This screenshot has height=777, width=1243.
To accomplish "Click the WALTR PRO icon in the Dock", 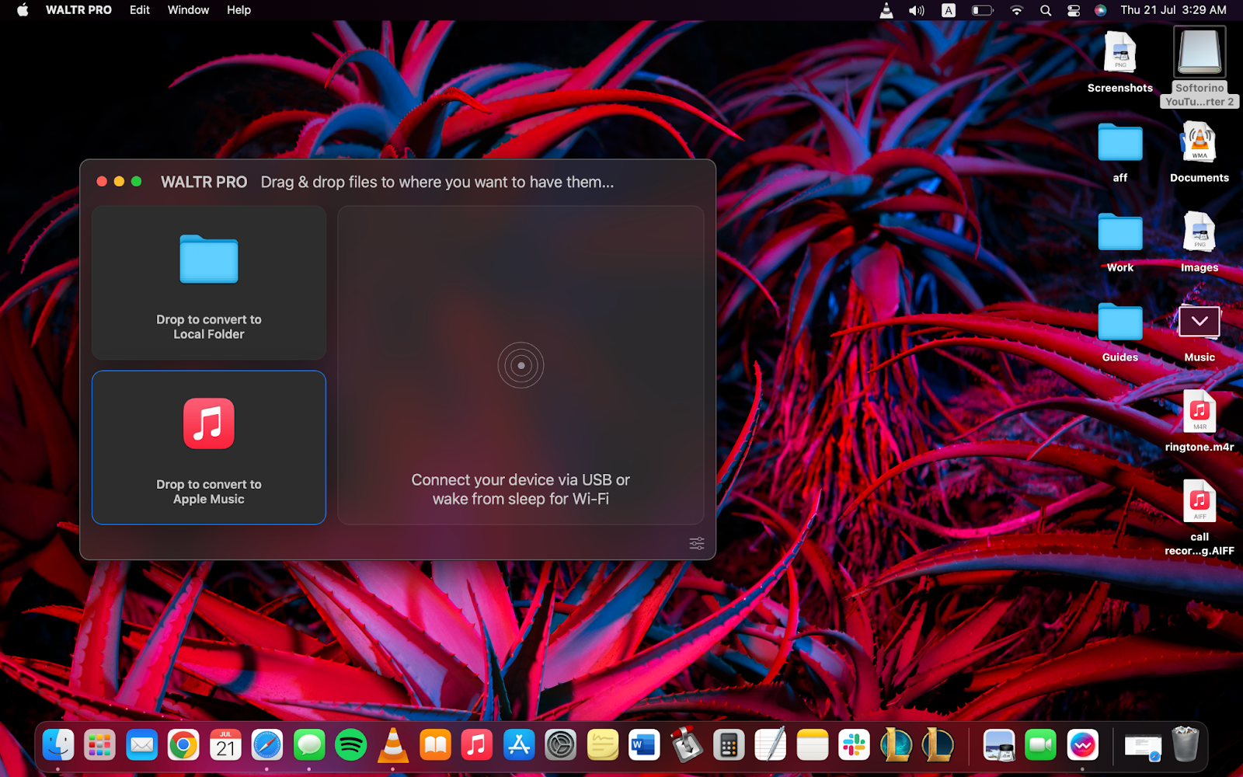I will [1083, 746].
